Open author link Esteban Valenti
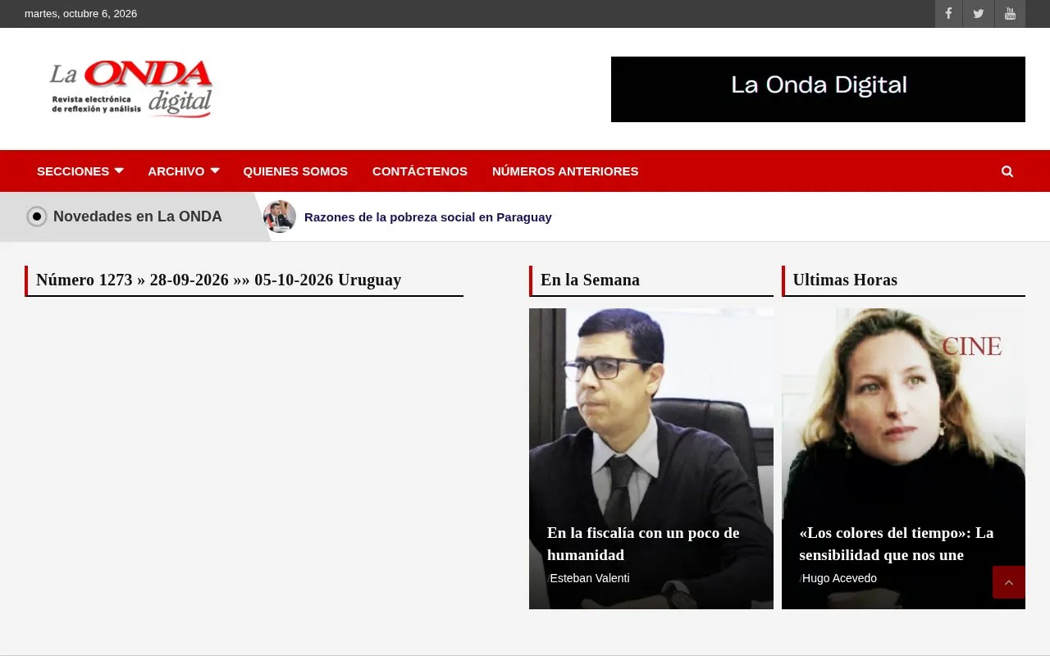 point(590,578)
